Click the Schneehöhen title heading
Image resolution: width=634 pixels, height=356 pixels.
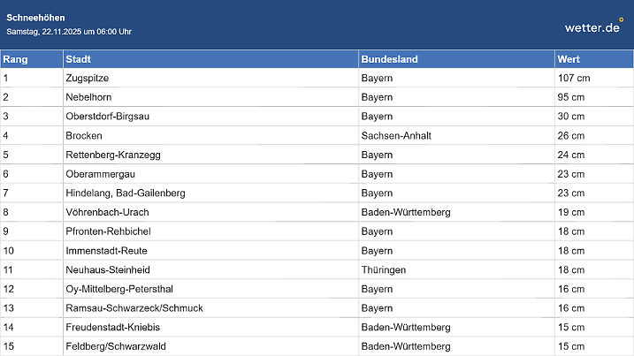click(x=35, y=18)
